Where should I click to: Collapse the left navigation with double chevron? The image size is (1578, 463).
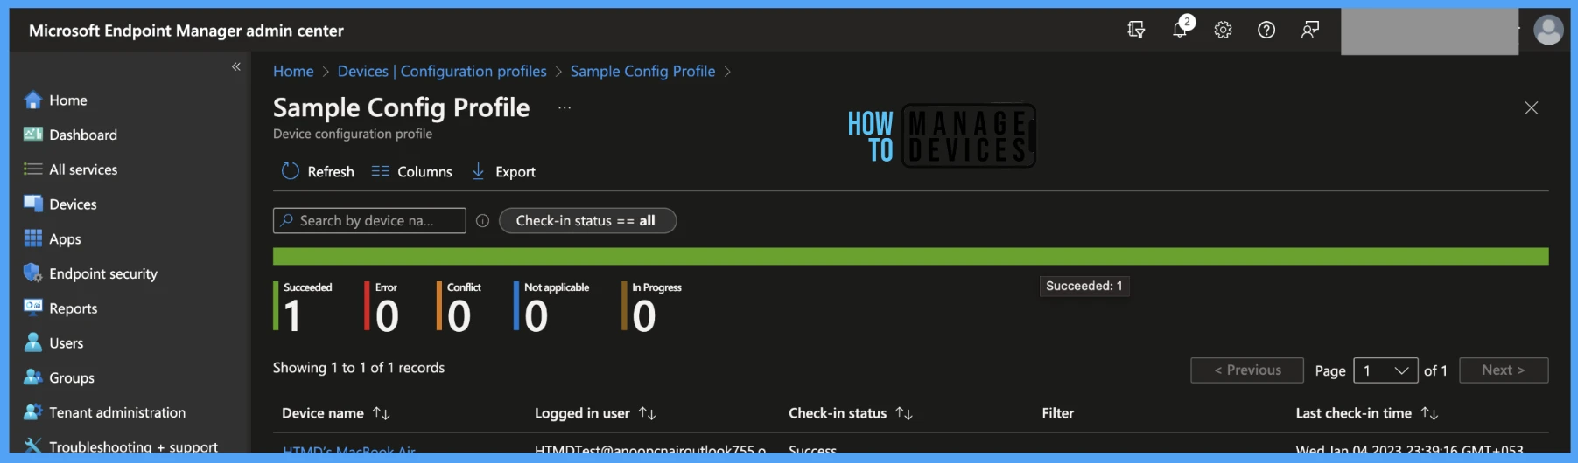(235, 66)
